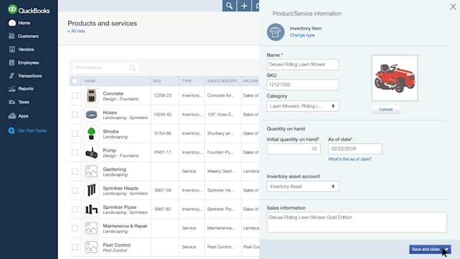
Task: Click the Sprinkler Heads product thumbnail
Action: pyautogui.click(x=91, y=191)
